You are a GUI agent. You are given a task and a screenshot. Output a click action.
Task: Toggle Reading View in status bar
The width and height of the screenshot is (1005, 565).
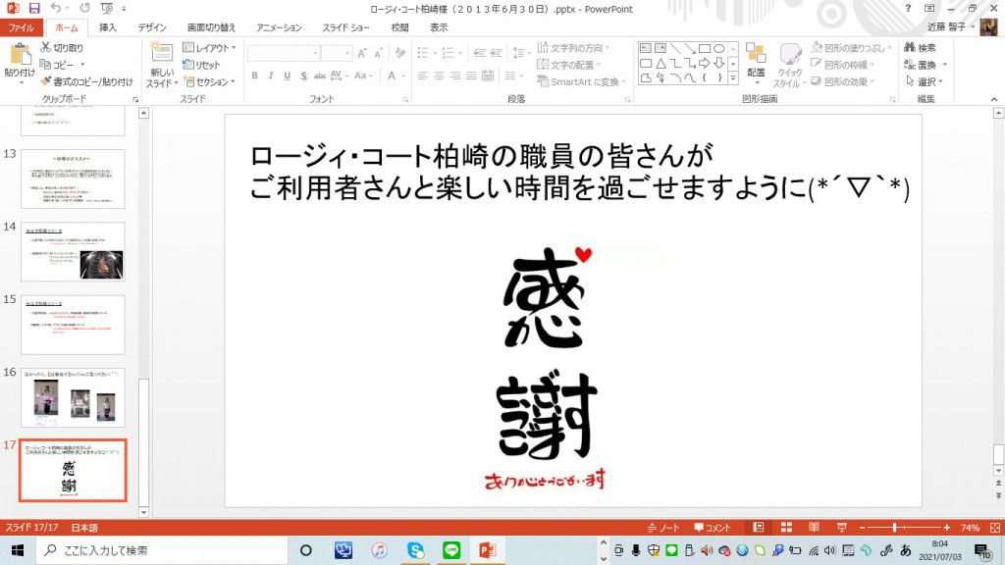click(x=814, y=528)
